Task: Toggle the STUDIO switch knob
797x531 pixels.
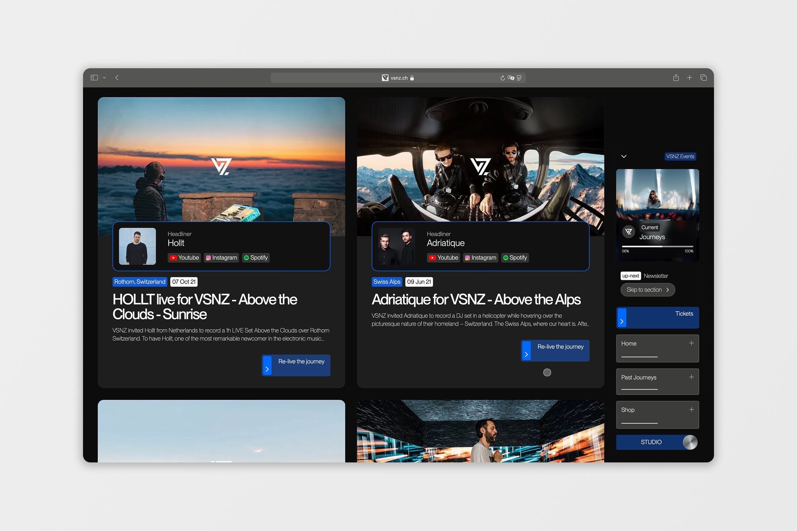Action: (x=690, y=442)
